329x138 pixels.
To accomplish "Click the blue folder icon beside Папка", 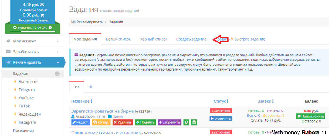I will [110, 117].
